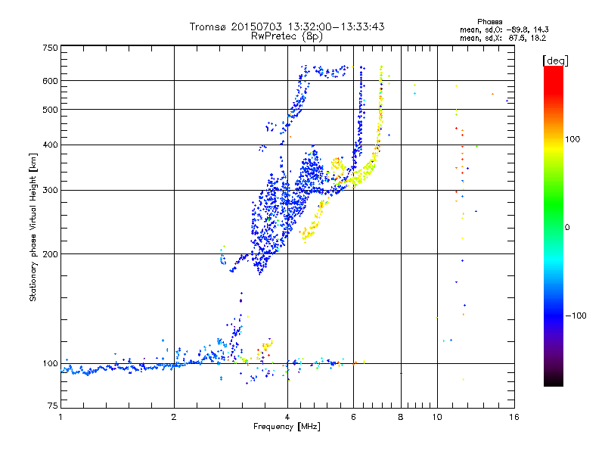Click the colorbar label '100'
The width and height of the screenshot is (605, 454).
pyautogui.click(x=572, y=139)
